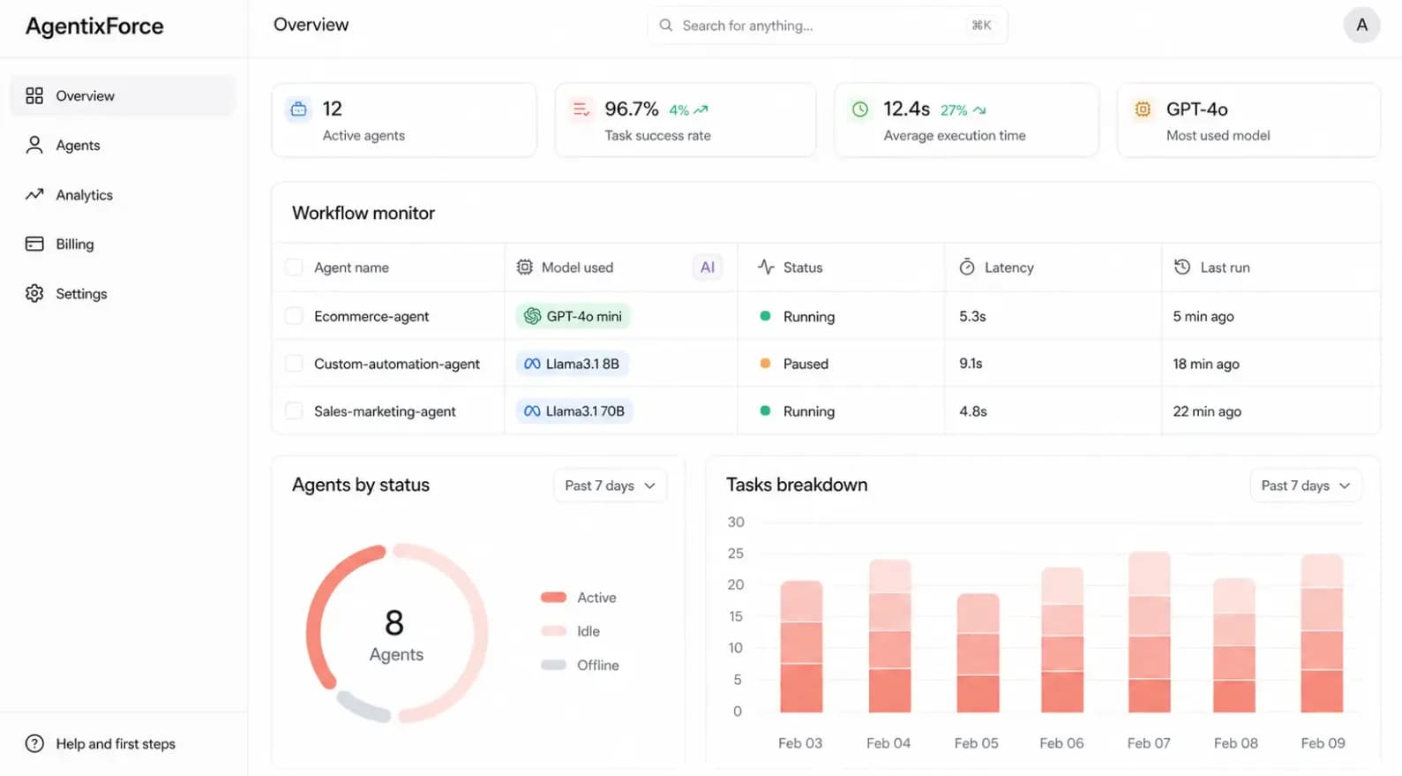
Task: Click the Help question mark icon
Action: (34, 743)
